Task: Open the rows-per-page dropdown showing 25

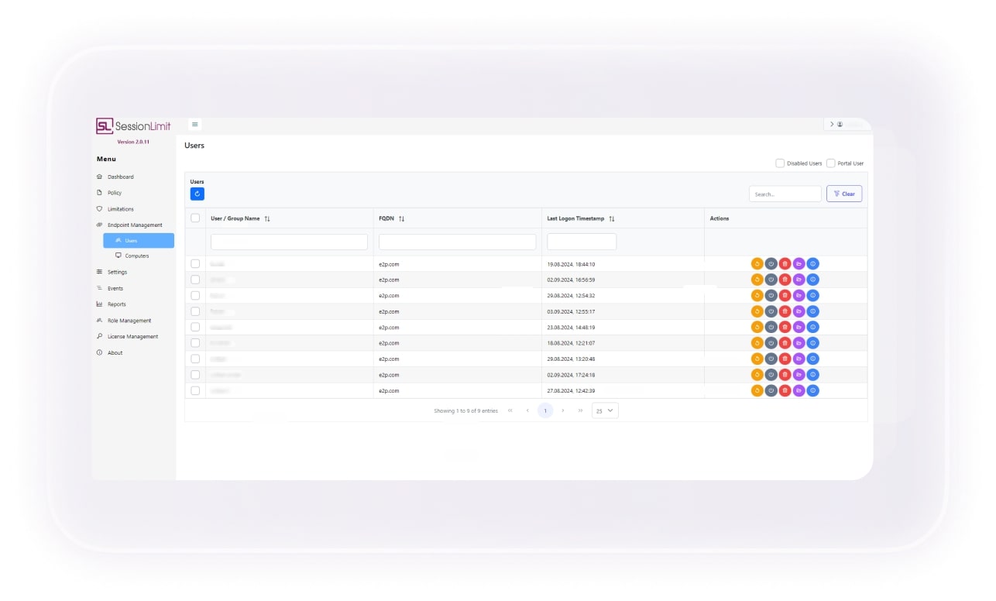Action: coord(605,410)
